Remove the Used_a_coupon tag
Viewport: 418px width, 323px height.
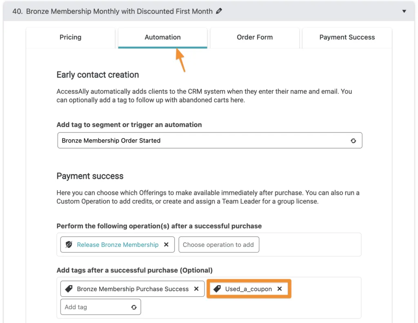click(x=280, y=289)
